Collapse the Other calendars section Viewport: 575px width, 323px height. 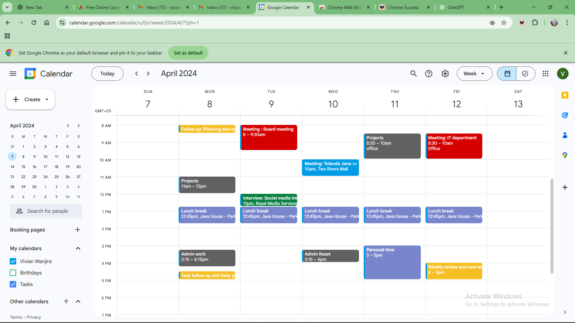78,301
